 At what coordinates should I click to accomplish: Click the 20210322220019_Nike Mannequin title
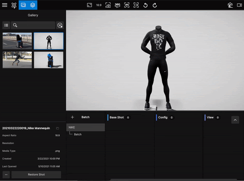click(x=26, y=128)
